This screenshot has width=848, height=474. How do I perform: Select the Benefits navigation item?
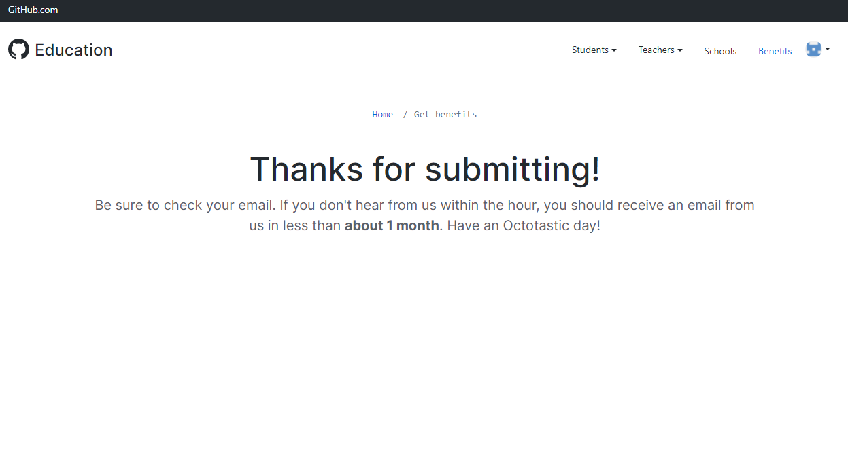pos(775,51)
